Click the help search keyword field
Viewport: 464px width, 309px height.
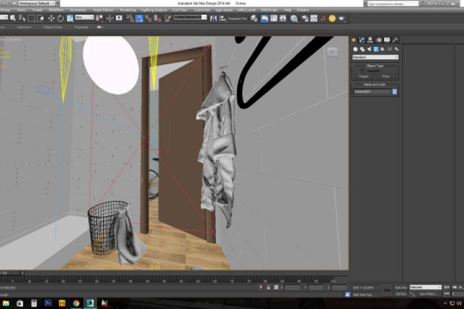393,4
